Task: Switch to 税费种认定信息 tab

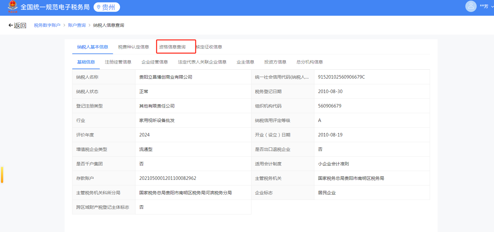Action: (x=134, y=47)
